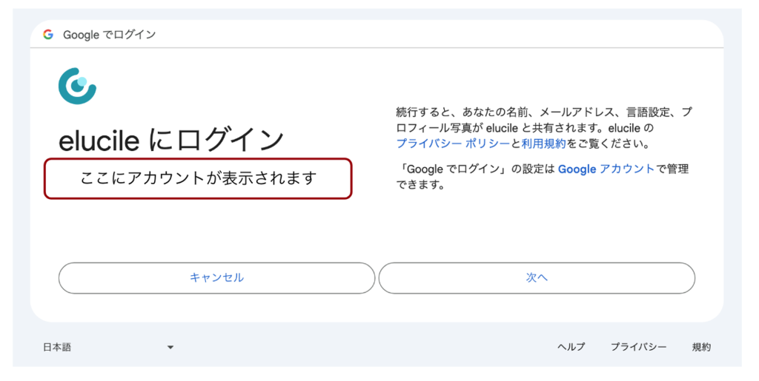Viewport: 759px width, 381px height.
Task: Click the teal elucile logo
Action: coord(77,86)
